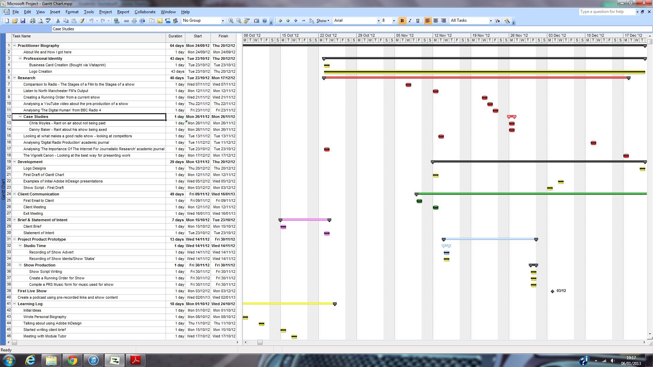This screenshot has height=367, width=653.
Task: Open the All Tasks filter dropdown
Action: point(490,21)
